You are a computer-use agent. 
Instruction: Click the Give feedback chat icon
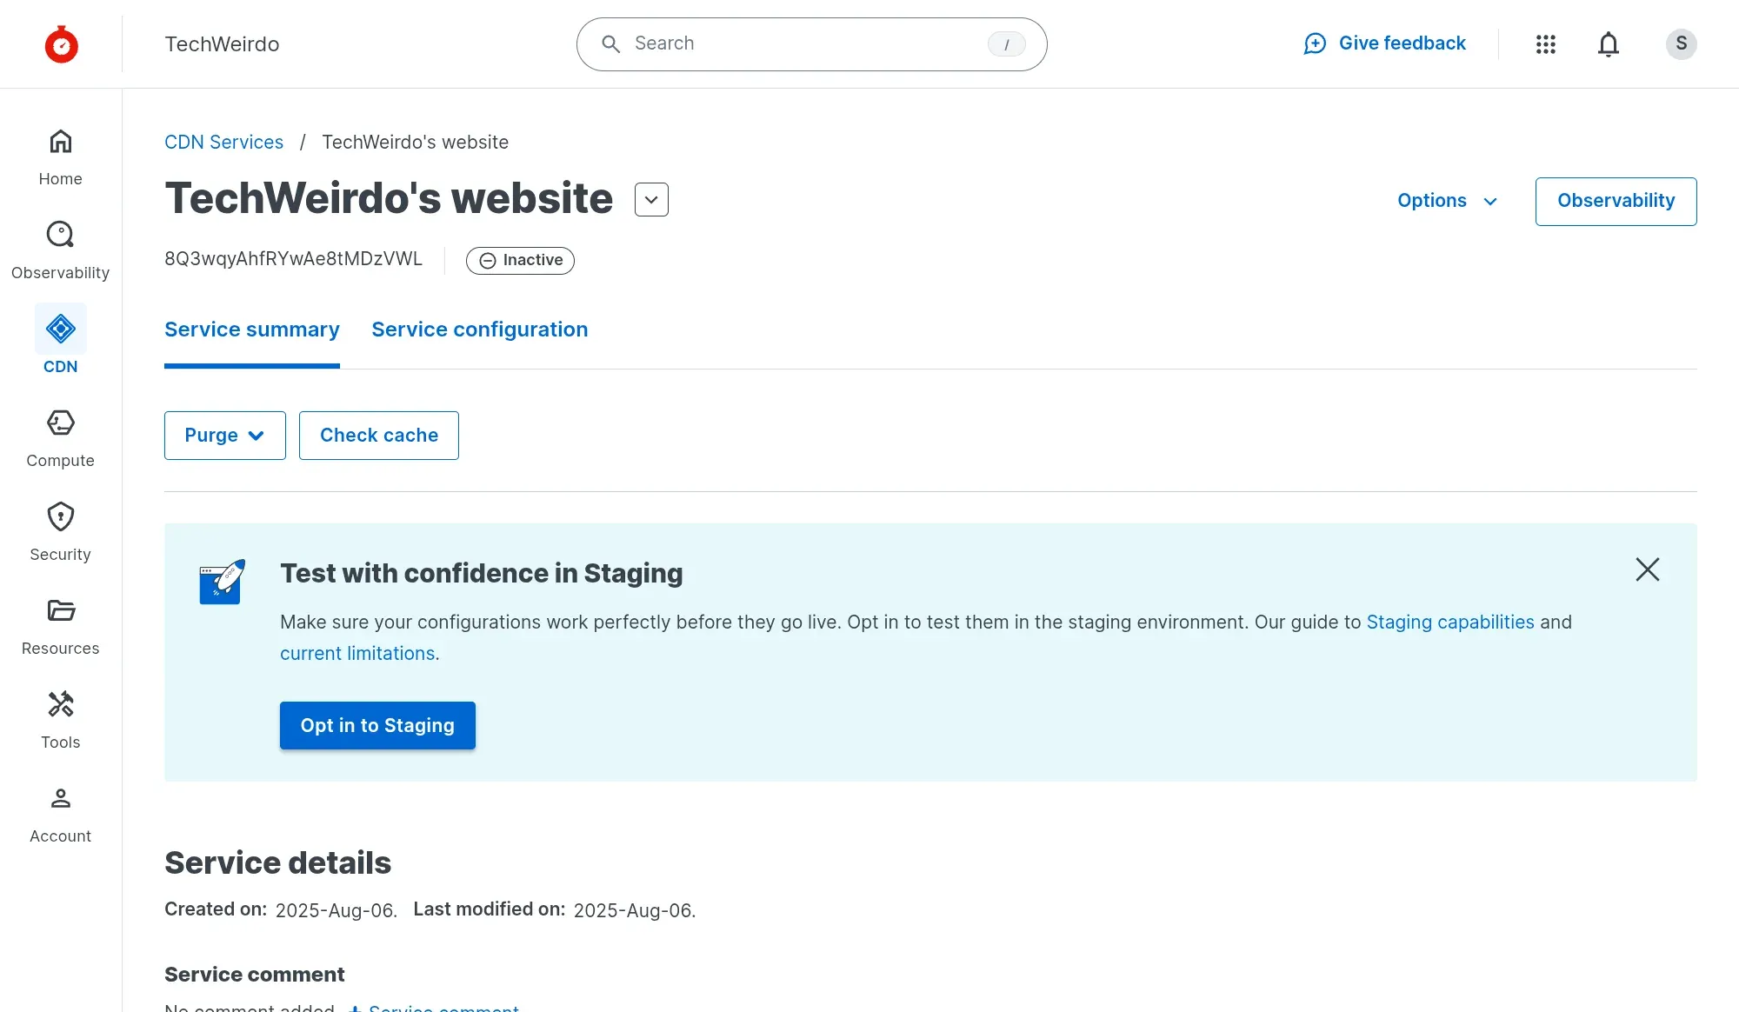click(1315, 43)
